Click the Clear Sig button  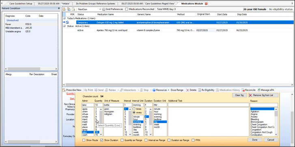click(x=239, y=95)
